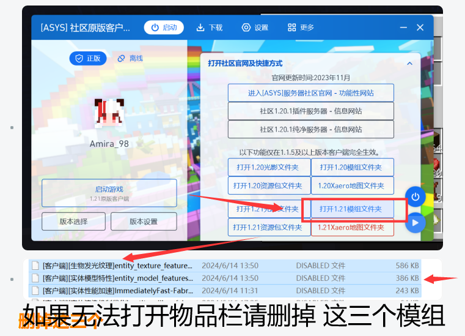
Task: Open the 设置 tab
Action: tap(255, 28)
